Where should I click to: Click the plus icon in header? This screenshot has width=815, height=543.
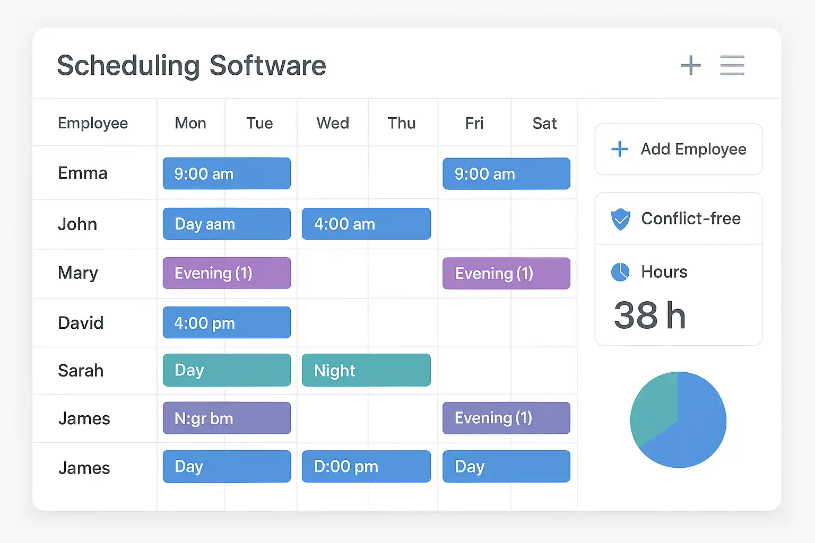pos(690,65)
